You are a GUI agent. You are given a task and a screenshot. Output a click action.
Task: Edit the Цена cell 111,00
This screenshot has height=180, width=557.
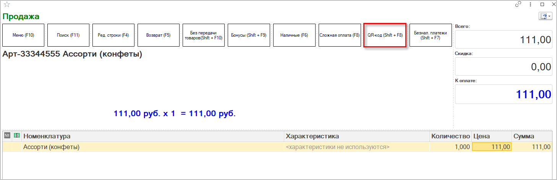coord(492,147)
